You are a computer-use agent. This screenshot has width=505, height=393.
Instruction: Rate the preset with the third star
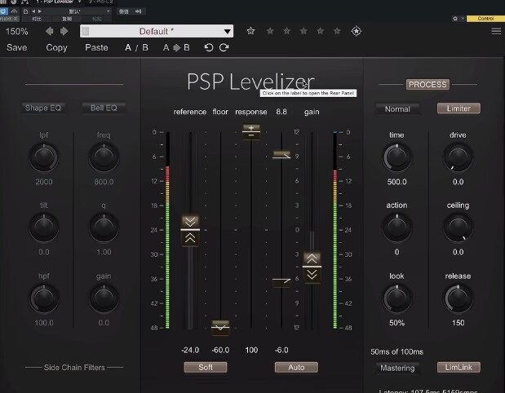click(286, 31)
